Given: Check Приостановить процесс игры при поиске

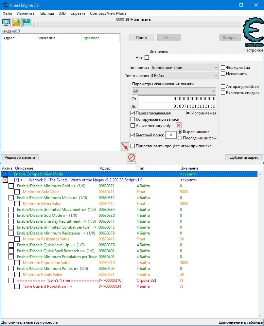Looking at the screenshot, I should click(133, 146).
